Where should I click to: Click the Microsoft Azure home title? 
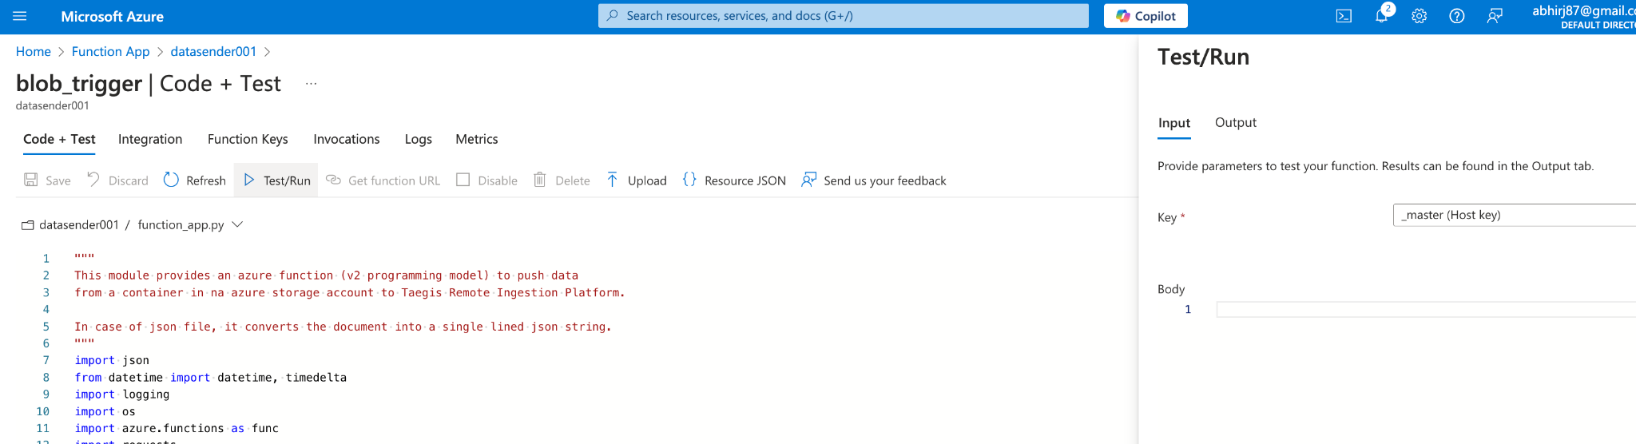(x=112, y=16)
